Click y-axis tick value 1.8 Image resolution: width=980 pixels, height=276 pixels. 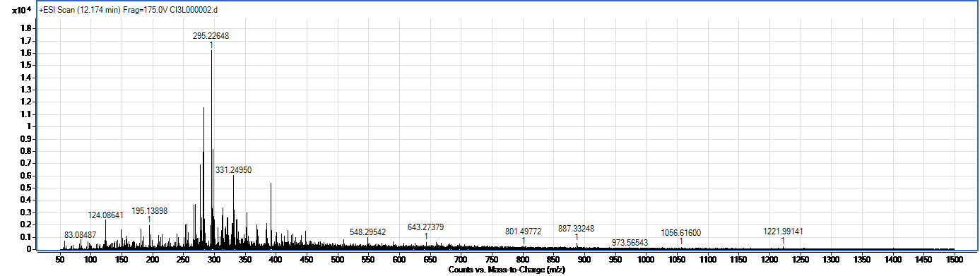click(x=25, y=28)
